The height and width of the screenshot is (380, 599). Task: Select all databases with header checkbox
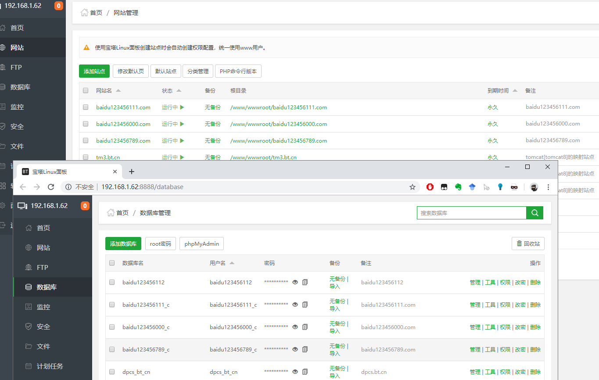[x=112, y=263]
